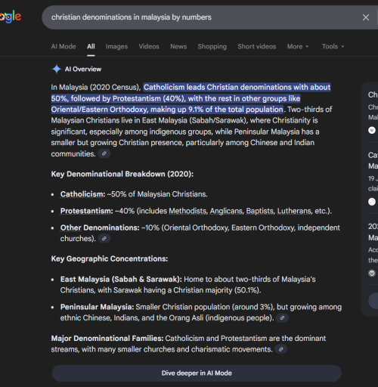Select the Images tab
The height and width of the screenshot is (387, 378).
[x=116, y=46]
